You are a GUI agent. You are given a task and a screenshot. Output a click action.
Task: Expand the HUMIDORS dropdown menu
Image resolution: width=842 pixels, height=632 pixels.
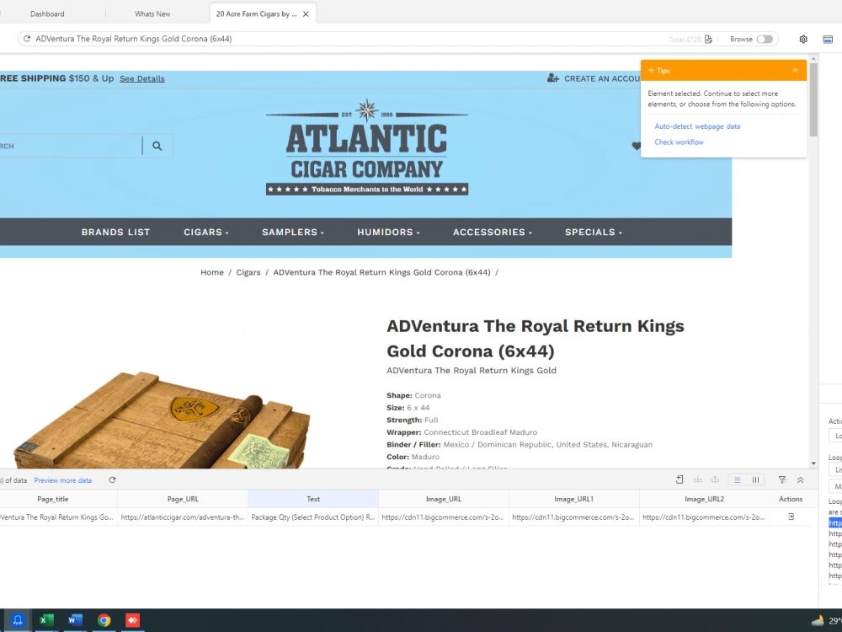388,233
